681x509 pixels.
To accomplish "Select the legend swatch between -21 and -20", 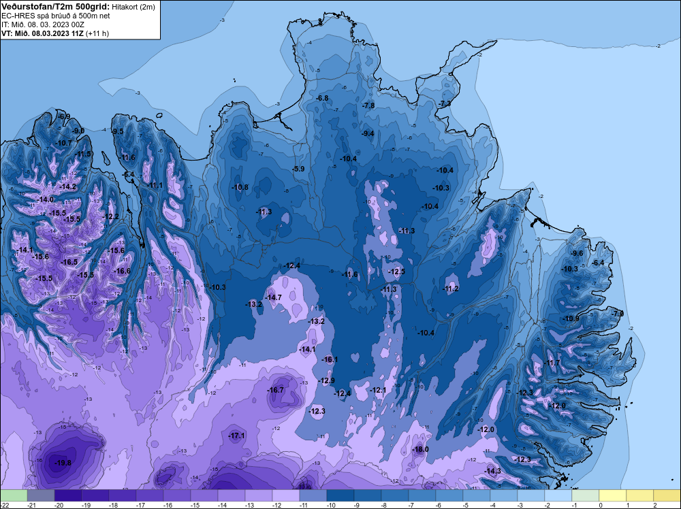I will point(41,495).
